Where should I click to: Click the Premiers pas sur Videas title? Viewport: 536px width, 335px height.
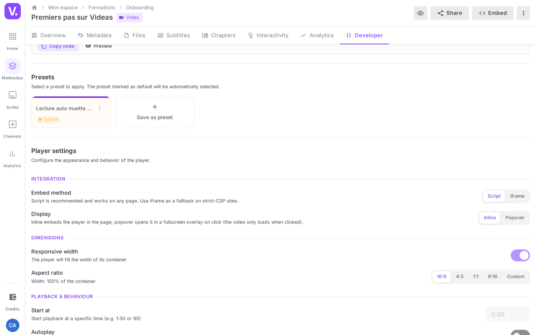72,17
